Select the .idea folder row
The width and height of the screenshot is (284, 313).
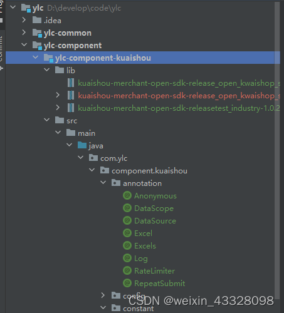click(143, 20)
